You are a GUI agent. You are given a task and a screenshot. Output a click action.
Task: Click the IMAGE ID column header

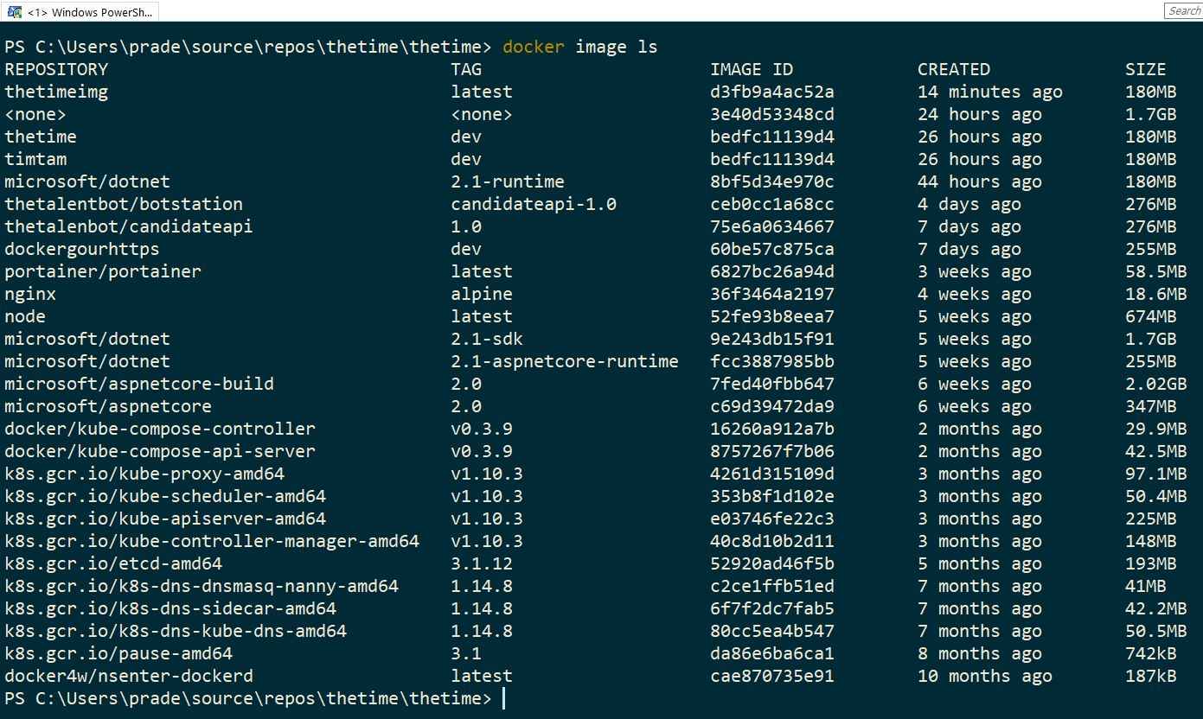752,69
